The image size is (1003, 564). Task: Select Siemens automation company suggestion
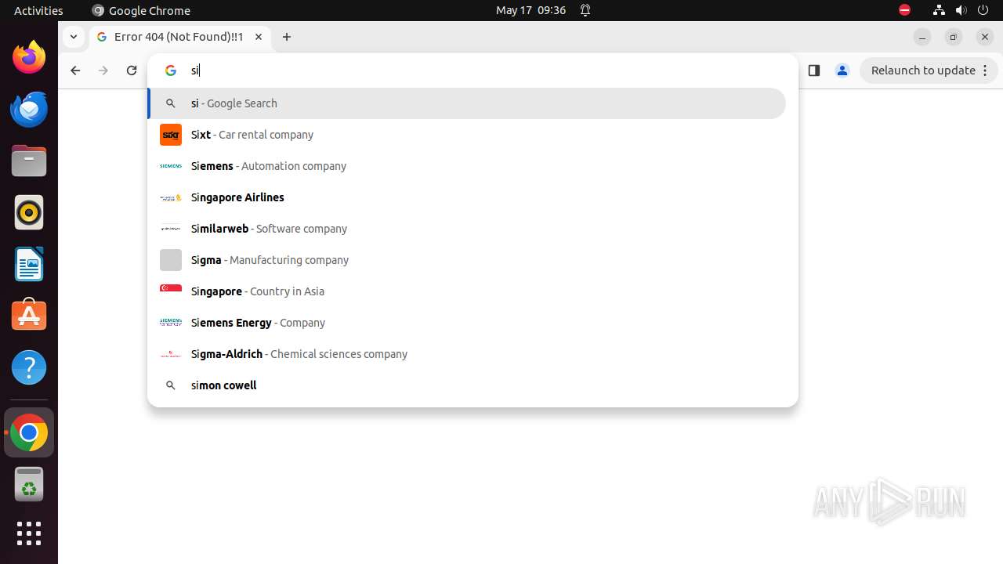[467, 166]
